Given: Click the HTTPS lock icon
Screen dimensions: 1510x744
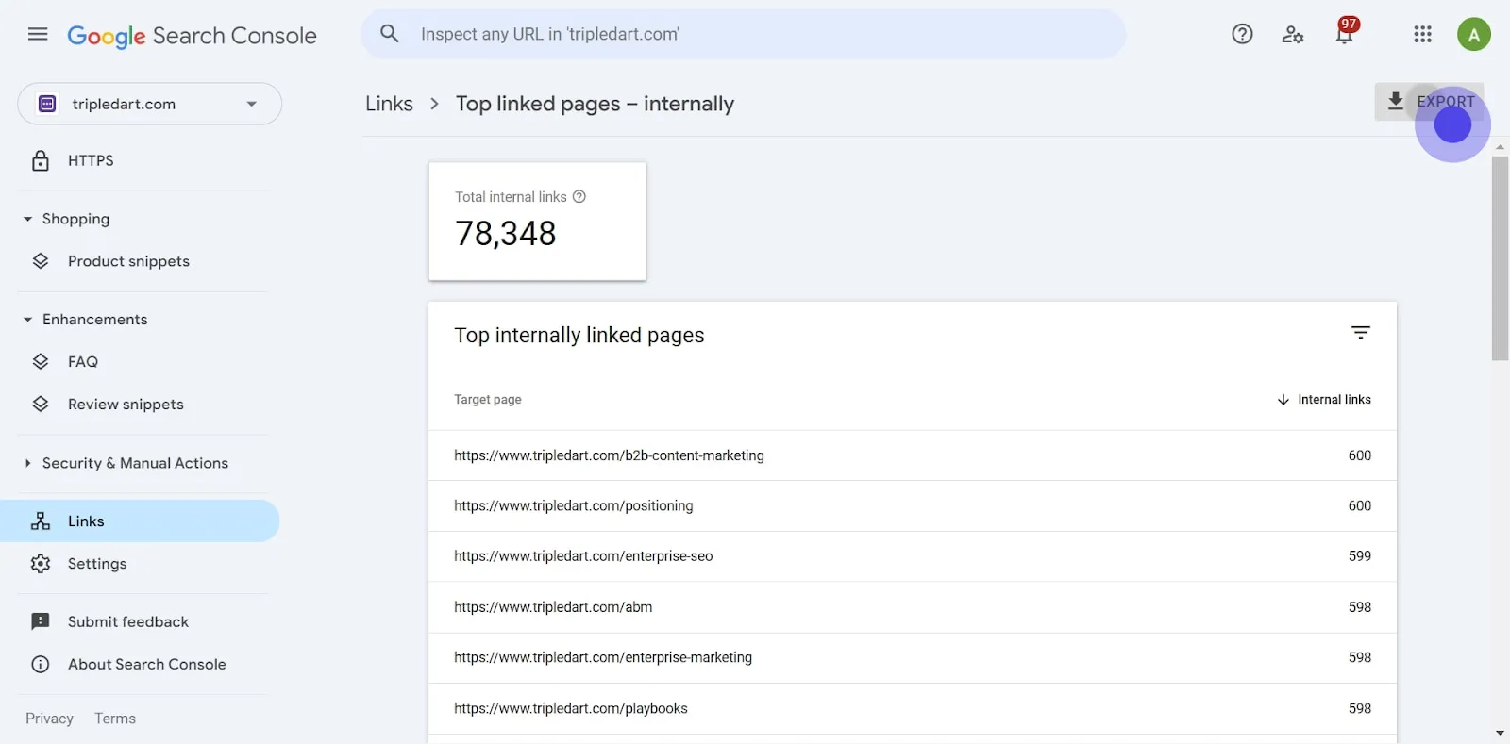Looking at the screenshot, I should point(41,160).
